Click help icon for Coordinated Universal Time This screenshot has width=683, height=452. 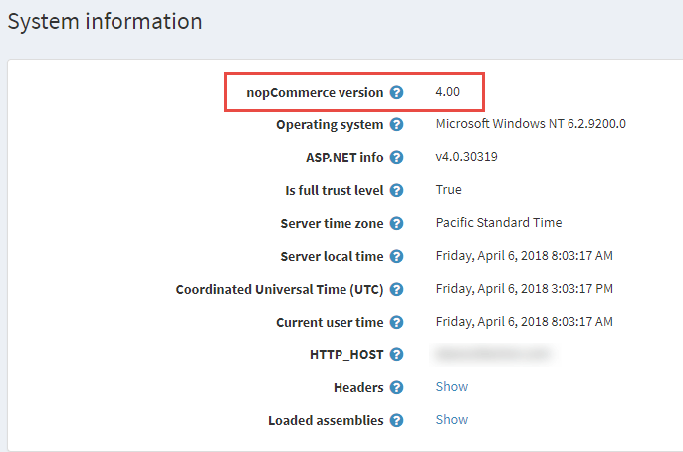[x=396, y=289]
